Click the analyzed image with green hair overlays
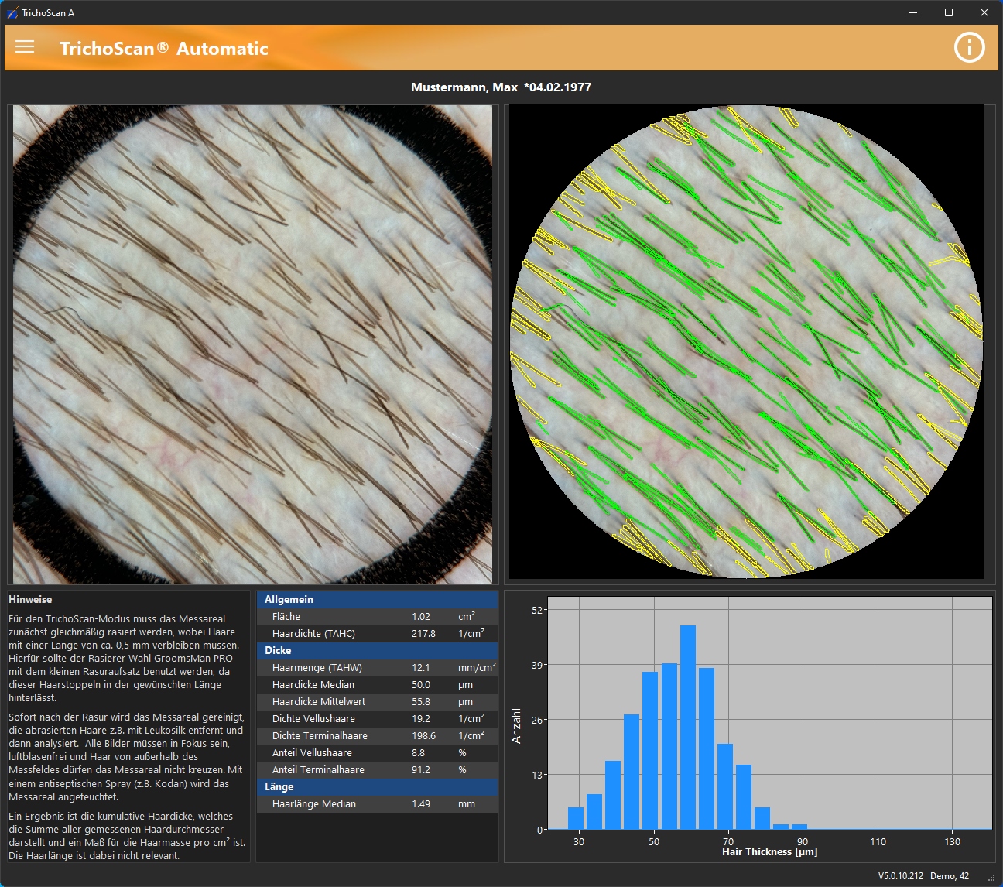Viewport: 1003px width, 887px height. click(746, 342)
